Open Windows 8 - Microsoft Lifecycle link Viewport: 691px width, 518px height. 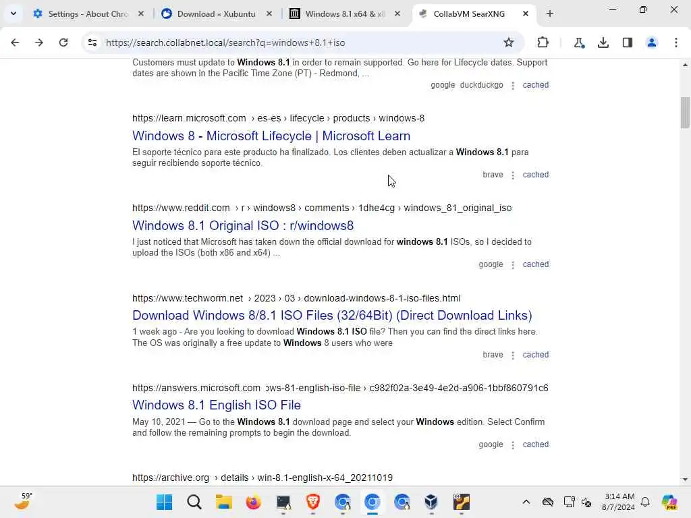271,136
